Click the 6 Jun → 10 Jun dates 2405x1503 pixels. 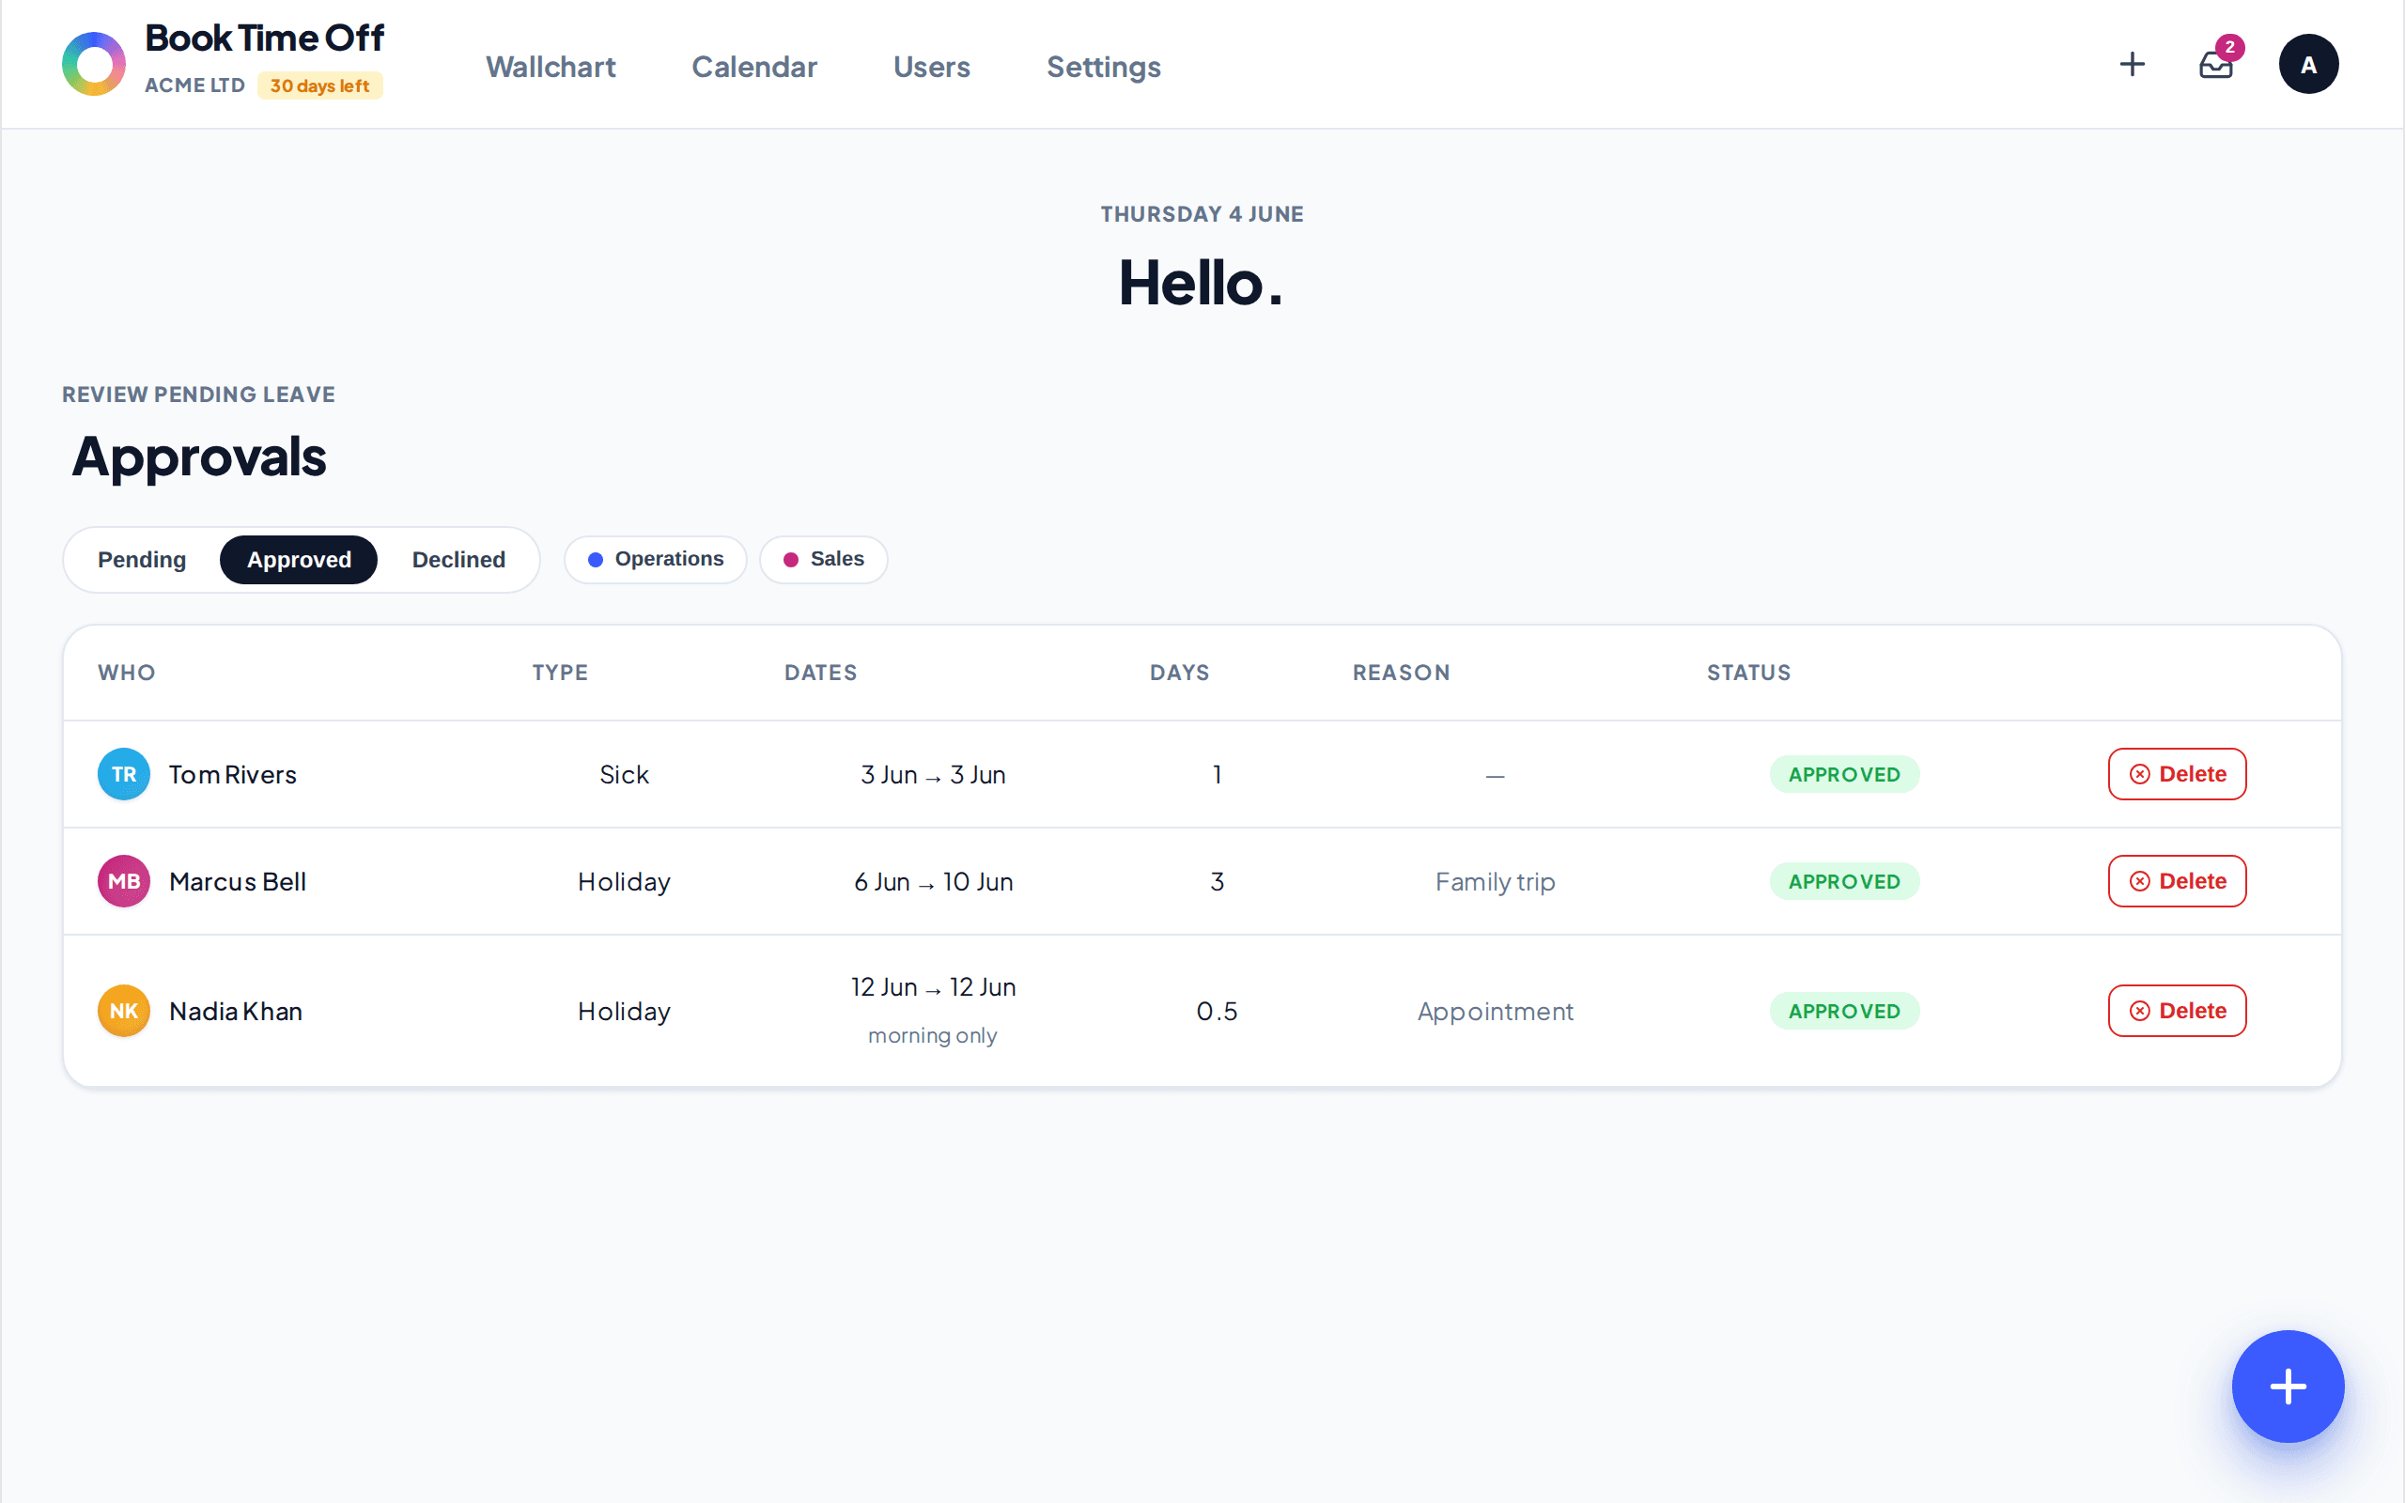tap(933, 882)
